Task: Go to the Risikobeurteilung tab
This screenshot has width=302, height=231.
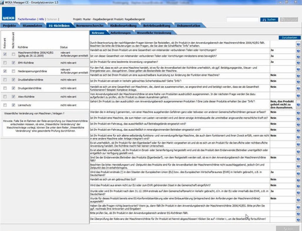Action: (x=123, y=26)
